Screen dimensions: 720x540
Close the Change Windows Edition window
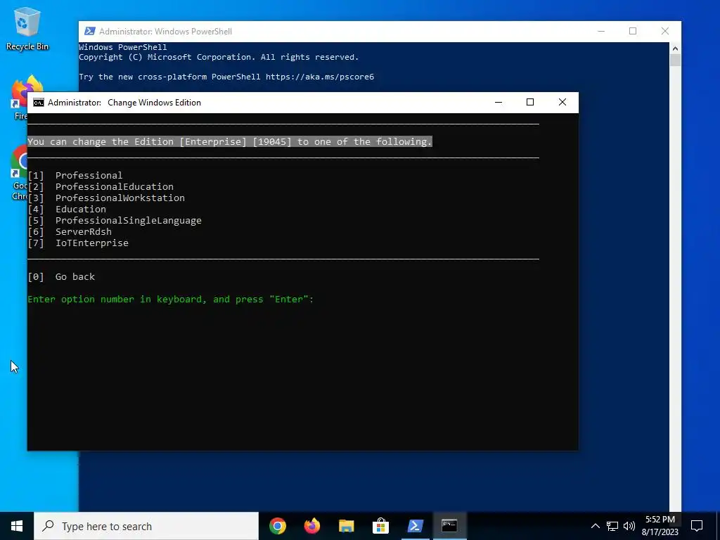pos(562,103)
